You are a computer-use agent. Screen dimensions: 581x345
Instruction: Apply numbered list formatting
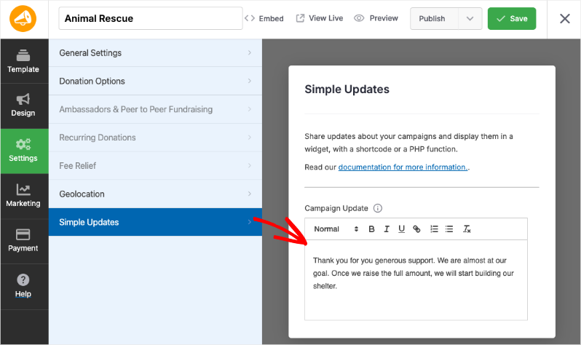(434, 229)
